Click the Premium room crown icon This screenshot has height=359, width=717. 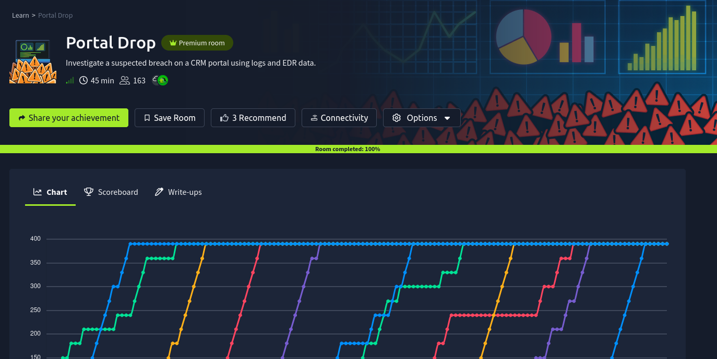click(x=173, y=43)
